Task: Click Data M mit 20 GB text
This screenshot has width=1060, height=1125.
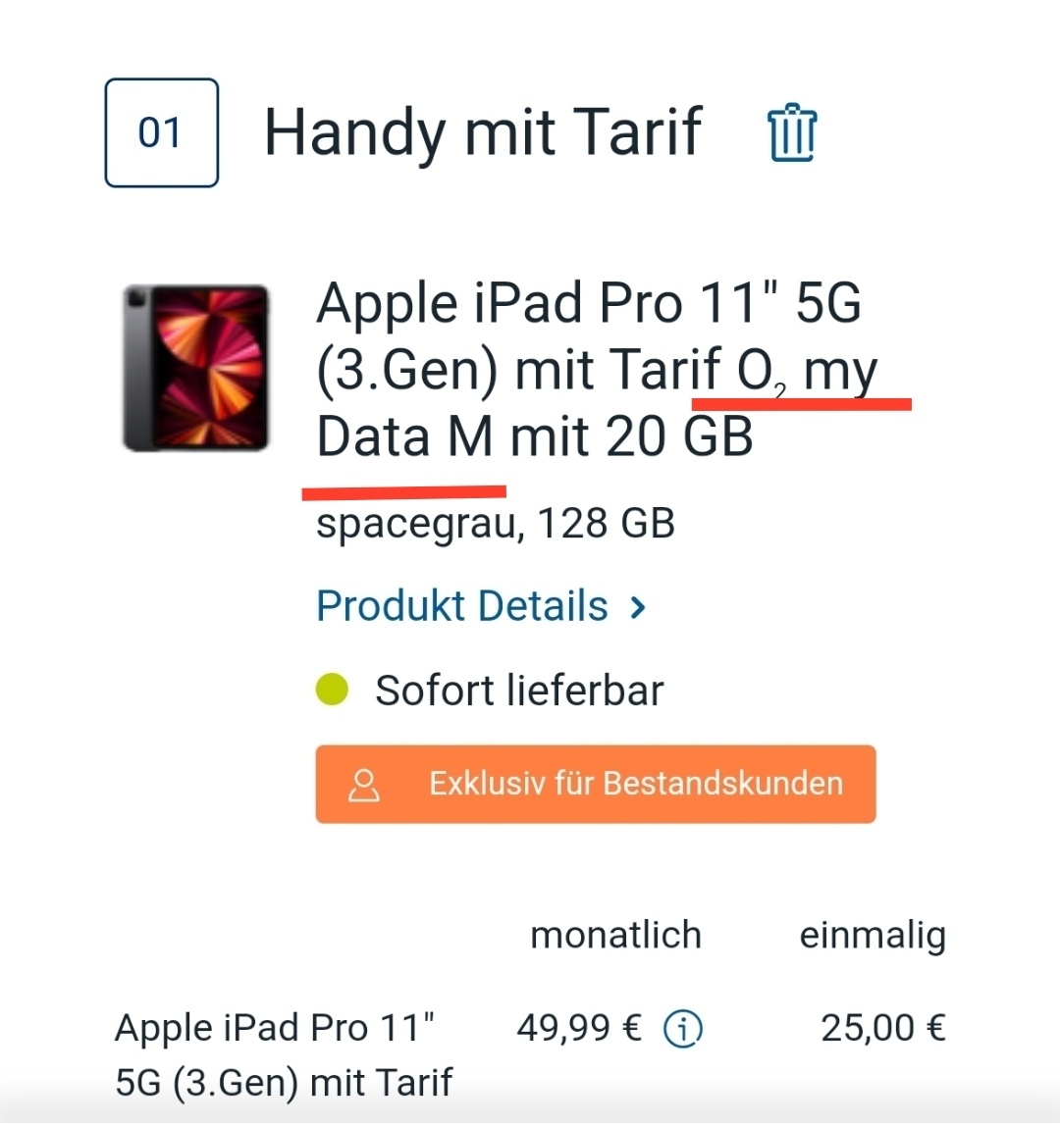Action: (x=534, y=436)
